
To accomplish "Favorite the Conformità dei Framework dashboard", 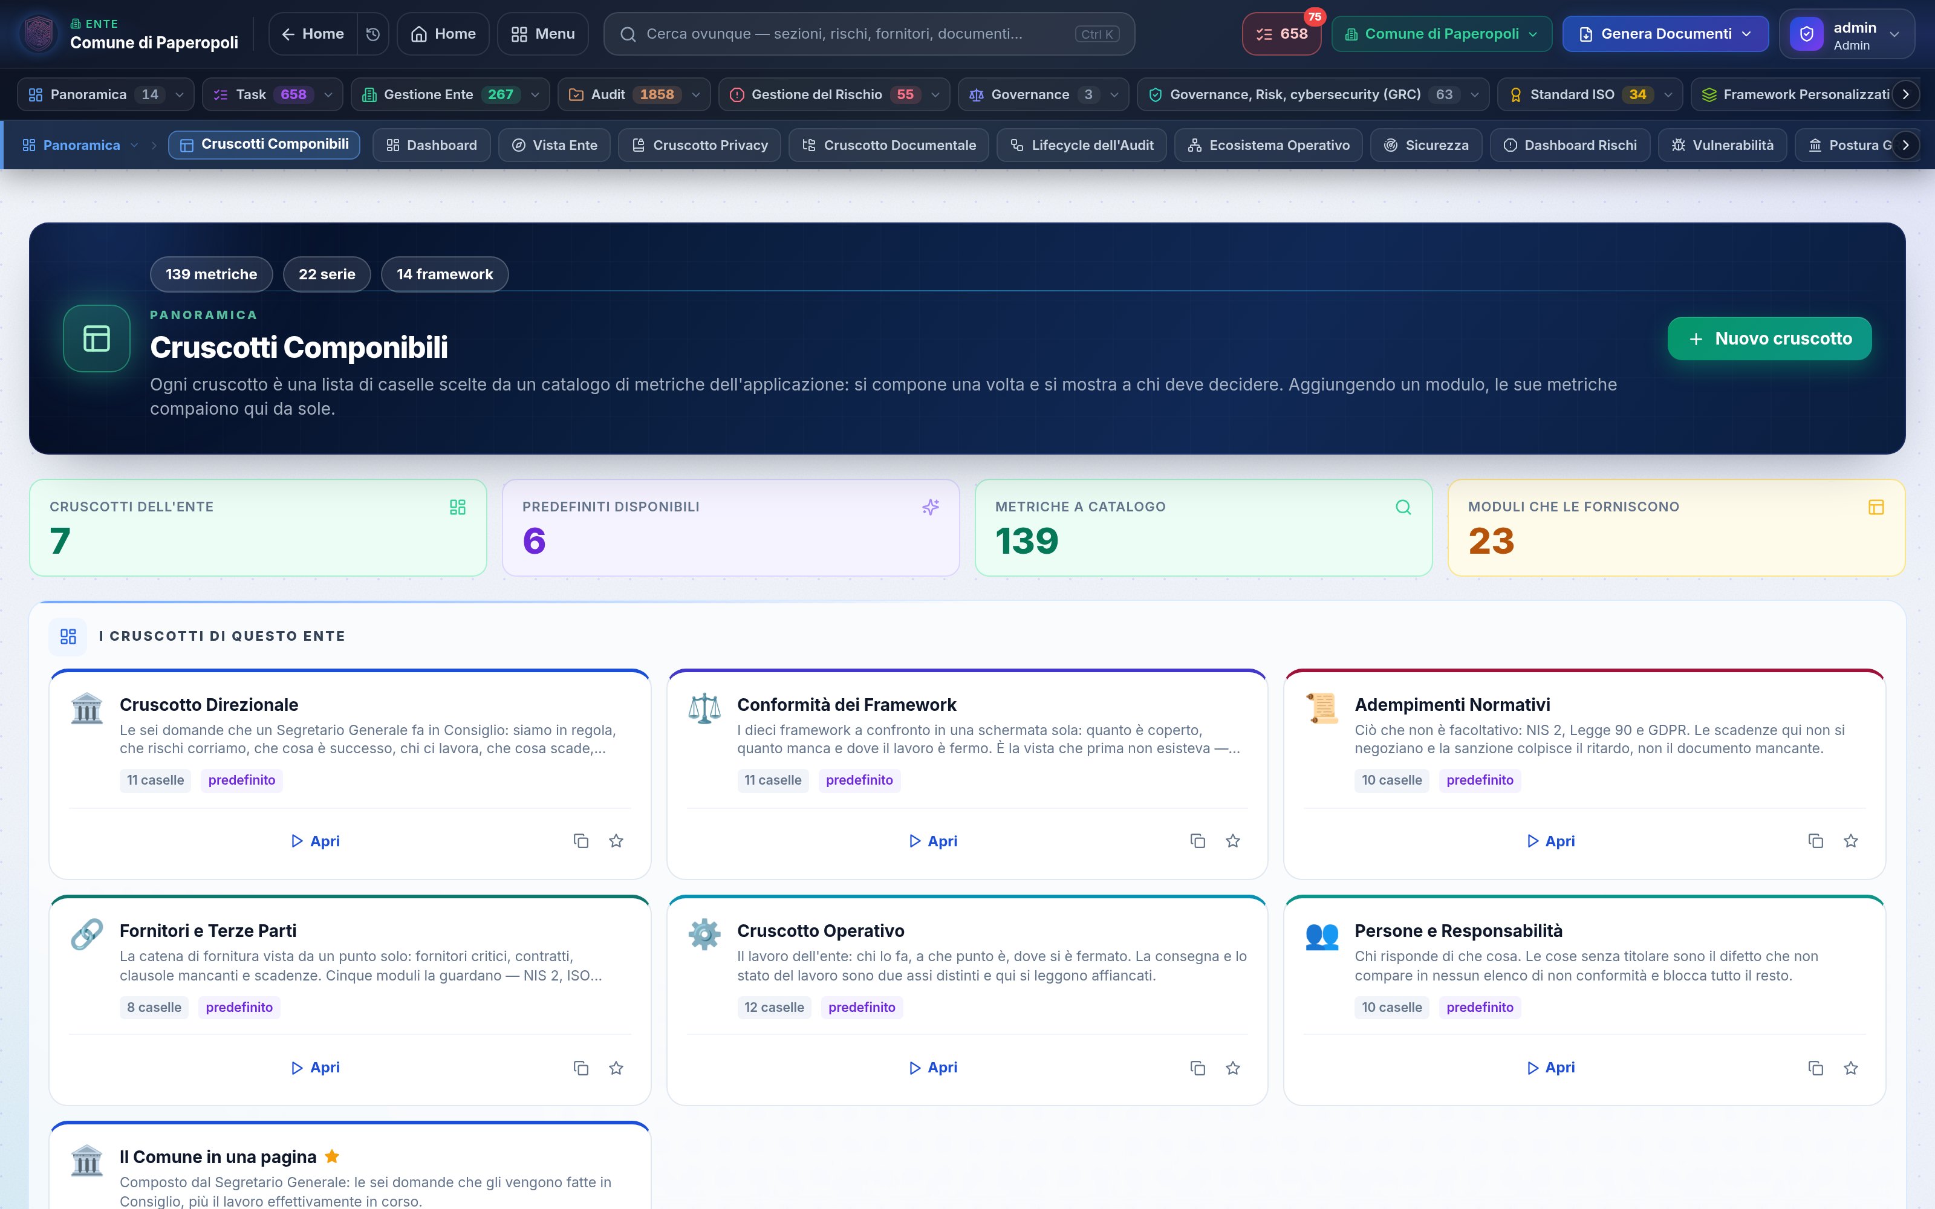I will click(1233, 840).
